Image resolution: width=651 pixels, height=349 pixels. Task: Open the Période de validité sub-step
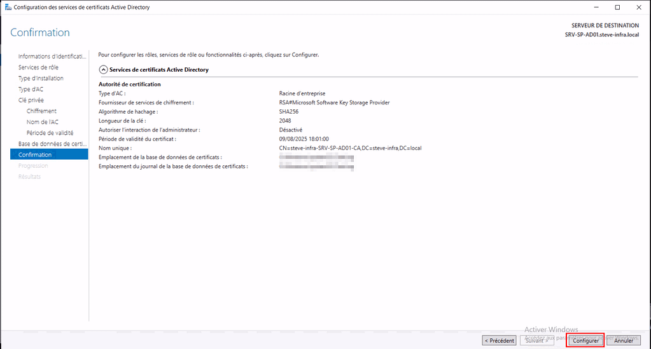click(x=50, y=133)
